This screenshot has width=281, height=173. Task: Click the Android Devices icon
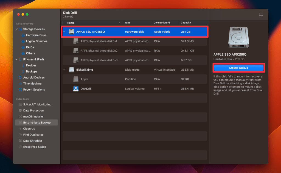click(x=20, y=77)
